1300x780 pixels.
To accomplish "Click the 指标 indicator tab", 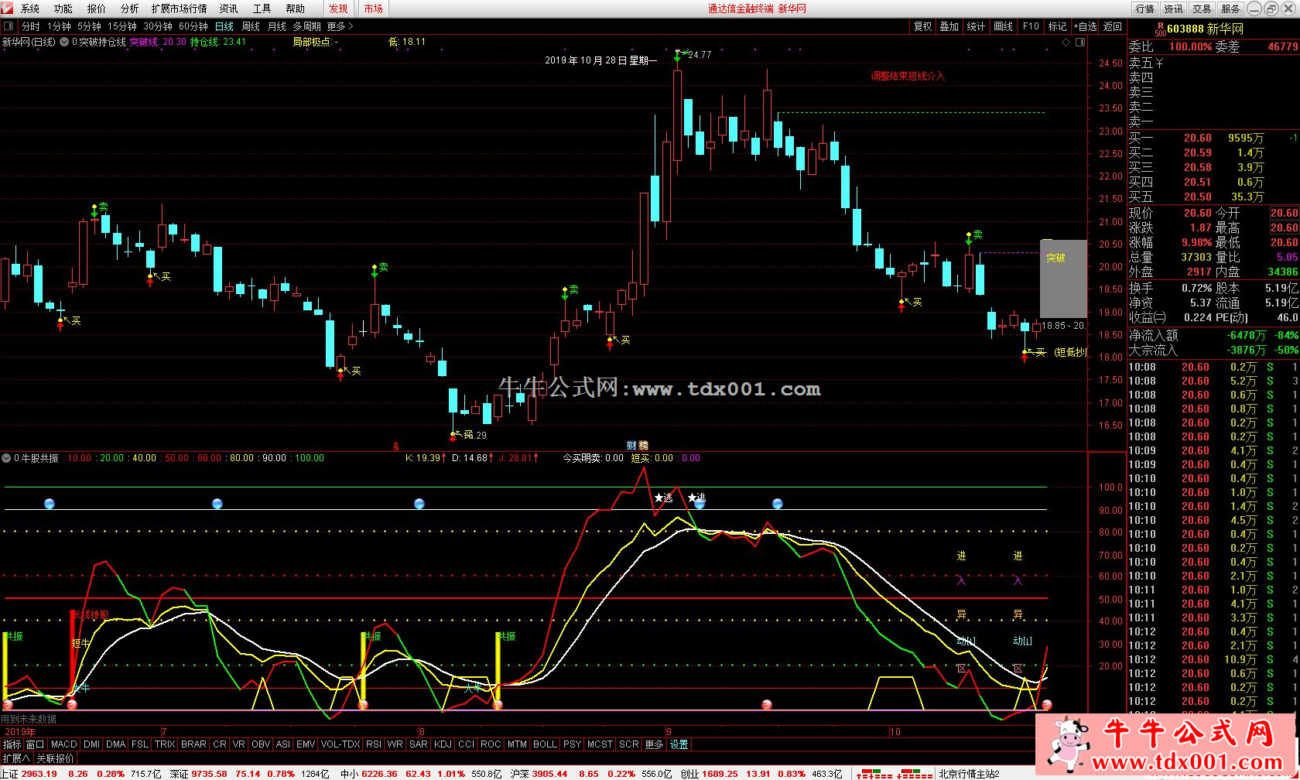I will point(12,744).
